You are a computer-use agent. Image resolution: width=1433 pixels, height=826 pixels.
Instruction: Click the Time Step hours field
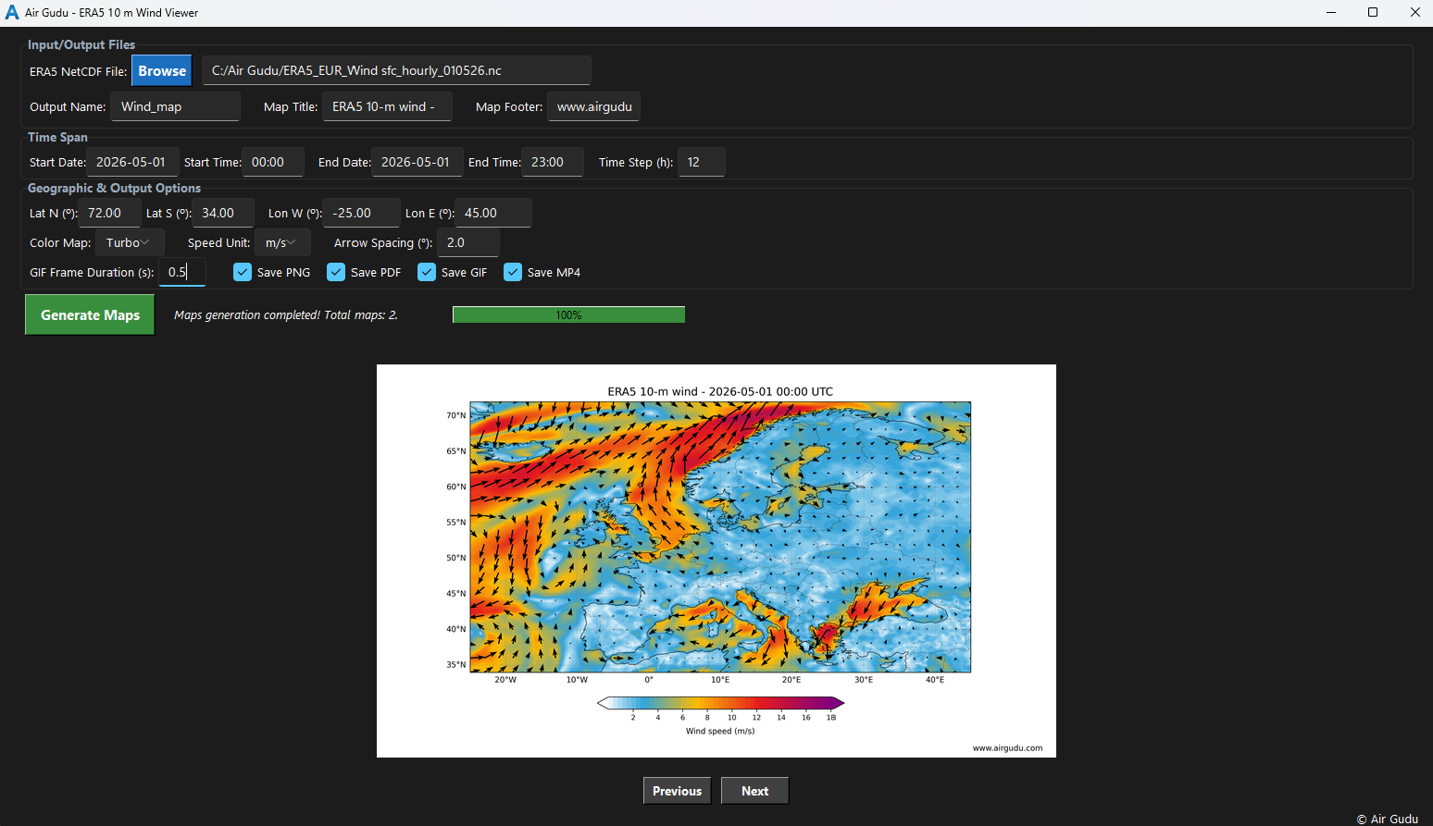702,162
